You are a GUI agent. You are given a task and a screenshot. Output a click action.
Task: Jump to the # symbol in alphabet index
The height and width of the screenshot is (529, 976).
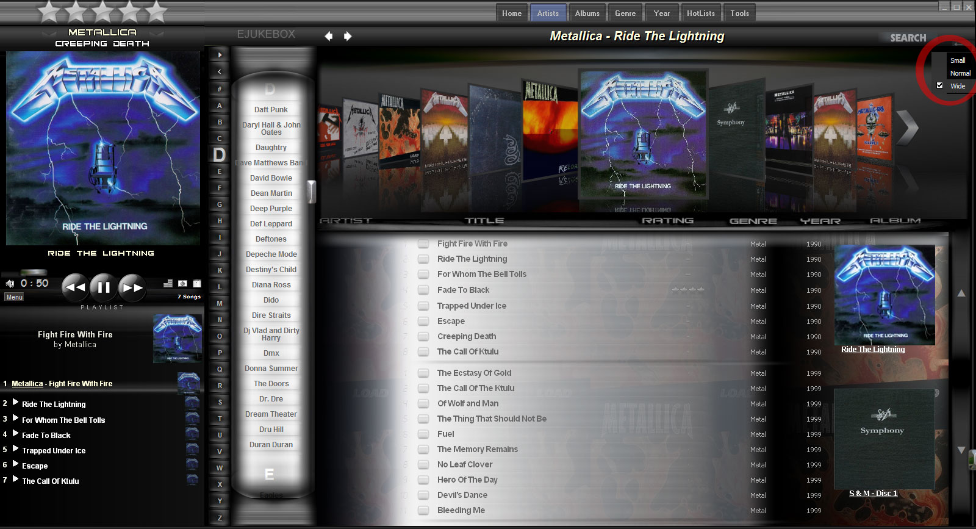pyautogui.click(x=220, y=89)
